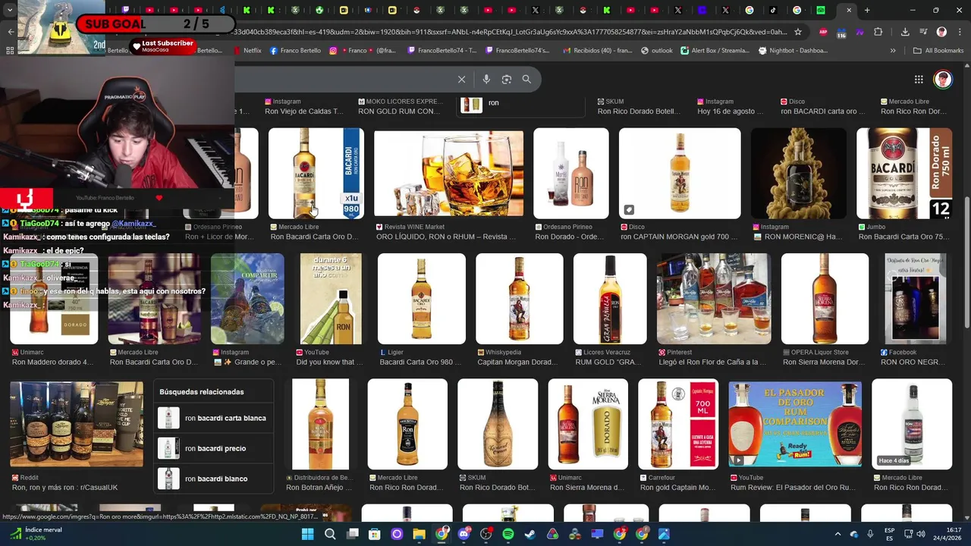Screen dimensions: 971x546
Task: Bookmark this page with the star icon
Action: click(798, 32)
